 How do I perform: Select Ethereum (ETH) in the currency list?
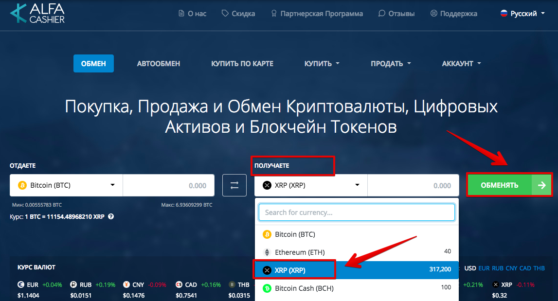point(357,252)
